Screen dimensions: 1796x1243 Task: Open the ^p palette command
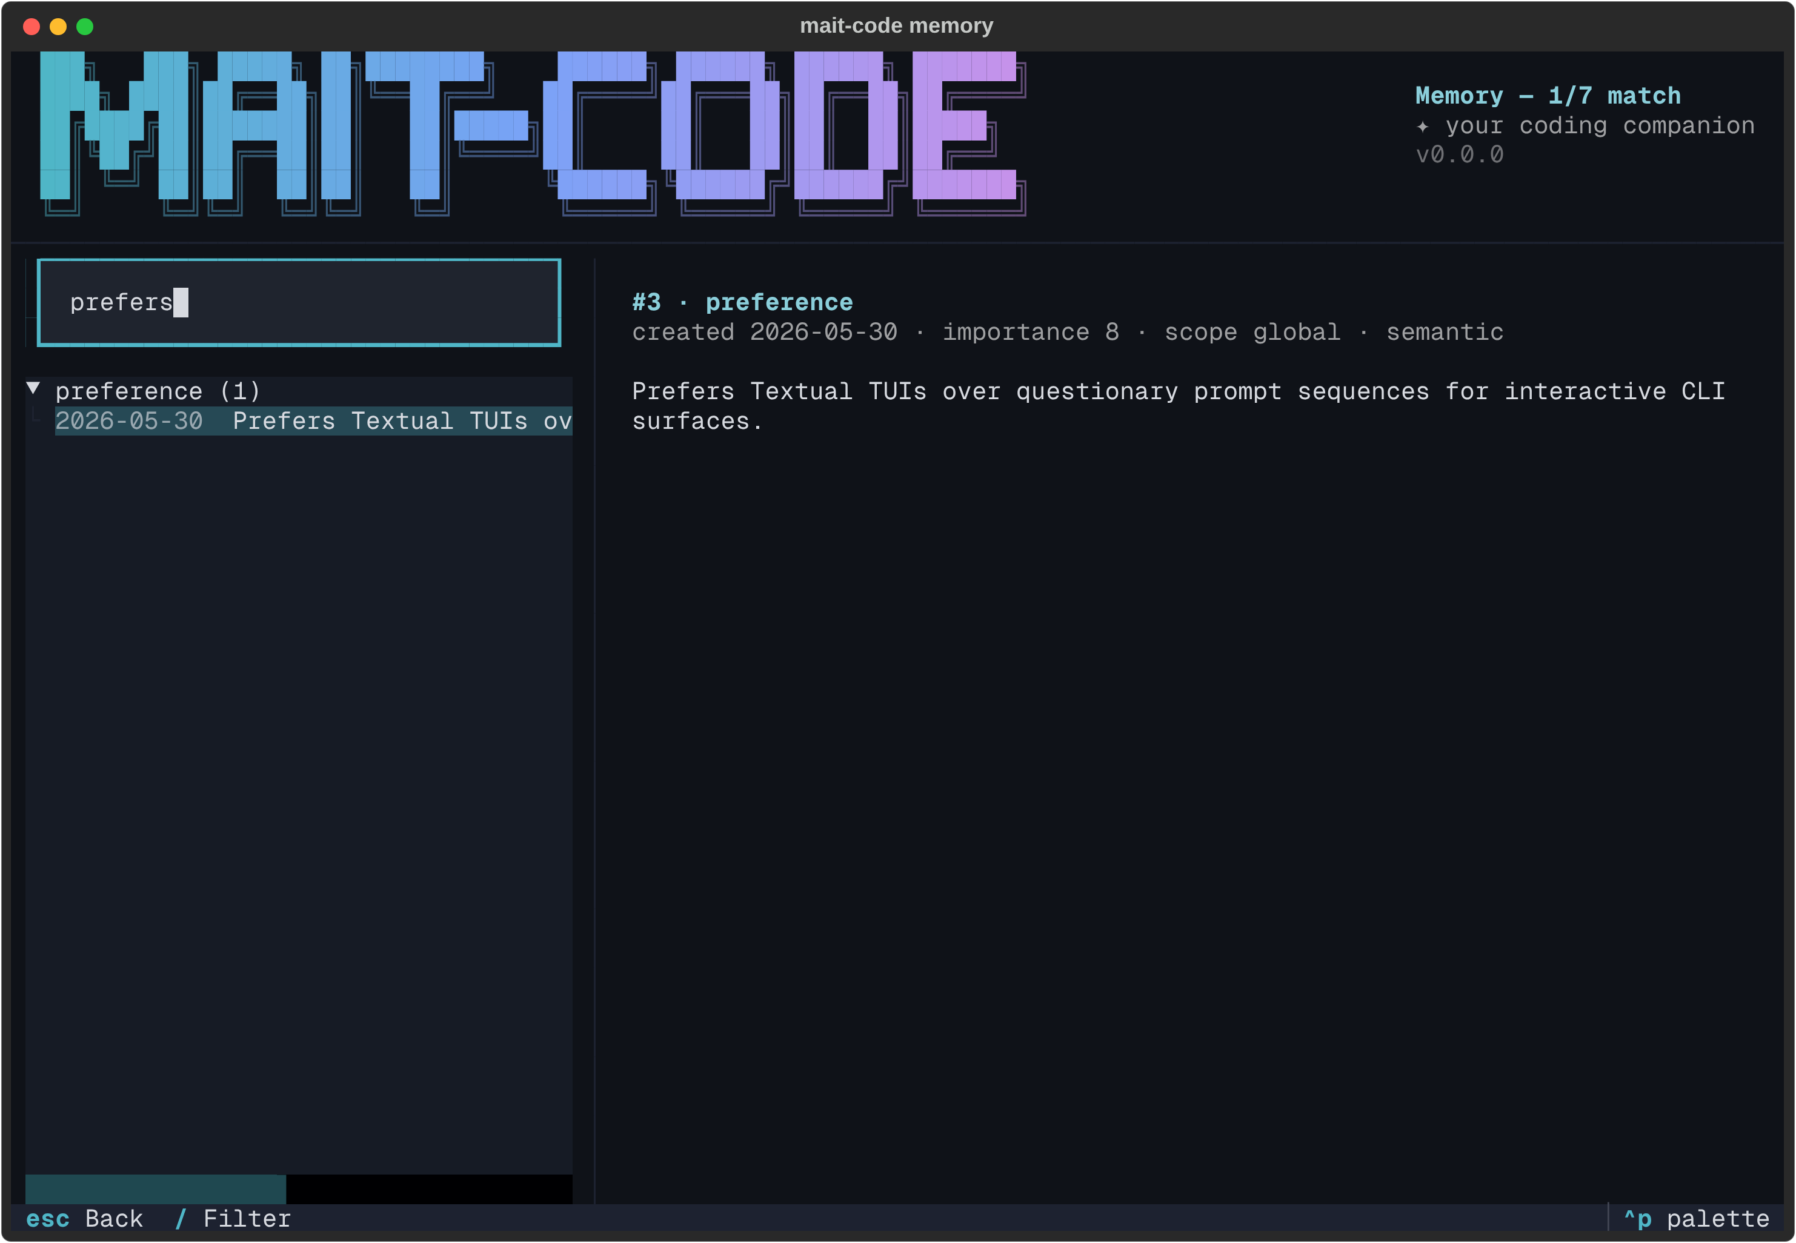coord(1696,1219)
